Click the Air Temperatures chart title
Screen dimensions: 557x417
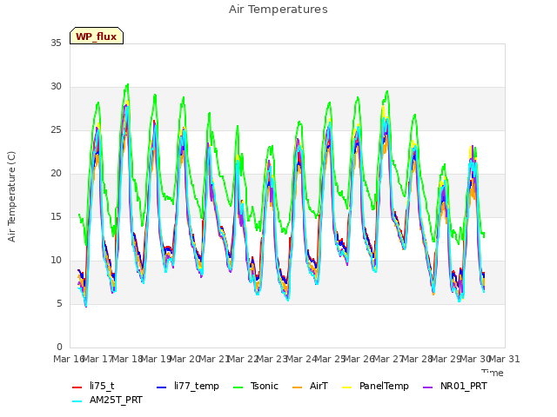coord(278,10)
